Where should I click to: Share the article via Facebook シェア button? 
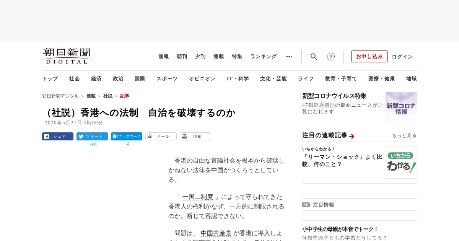58,136
